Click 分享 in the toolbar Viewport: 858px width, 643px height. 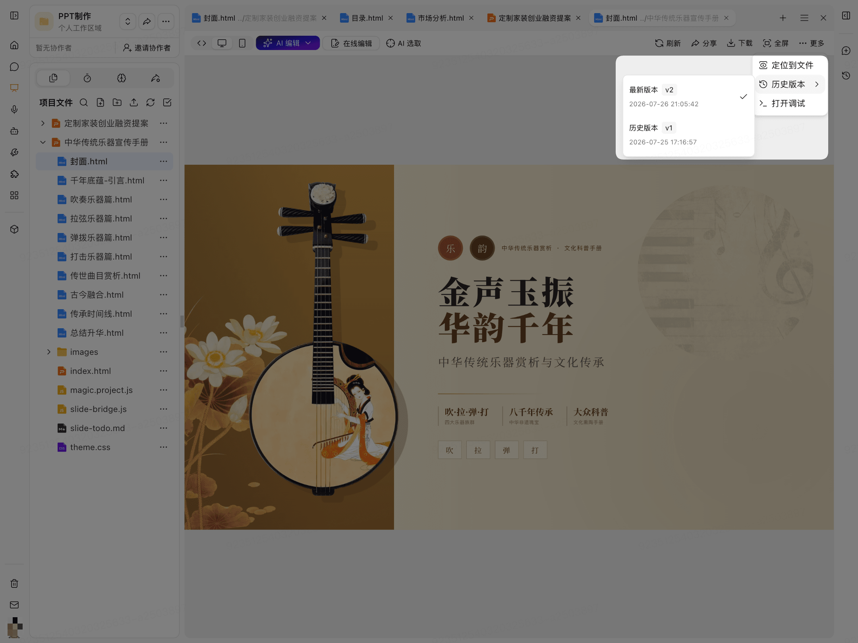point(704,43)
